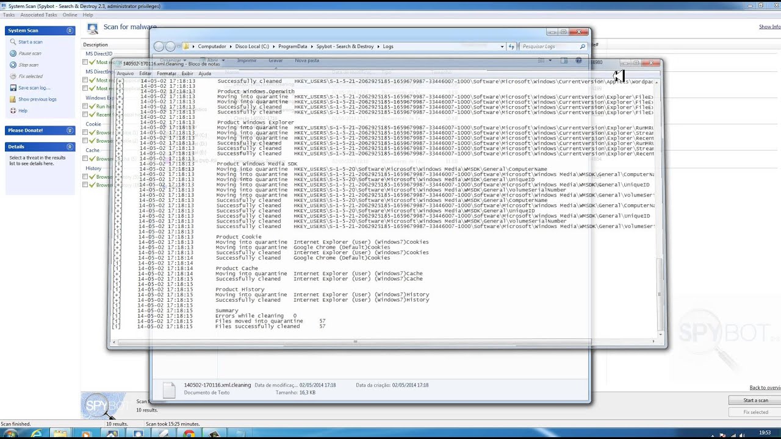Open the Organizar dropdown in Explorer

(173, 60)
